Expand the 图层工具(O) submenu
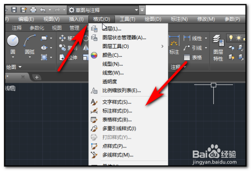 128,46
